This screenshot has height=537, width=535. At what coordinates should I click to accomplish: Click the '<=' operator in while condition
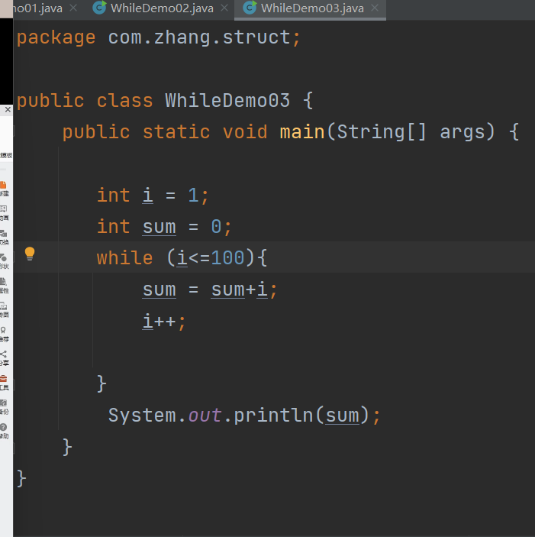[199, 257]
